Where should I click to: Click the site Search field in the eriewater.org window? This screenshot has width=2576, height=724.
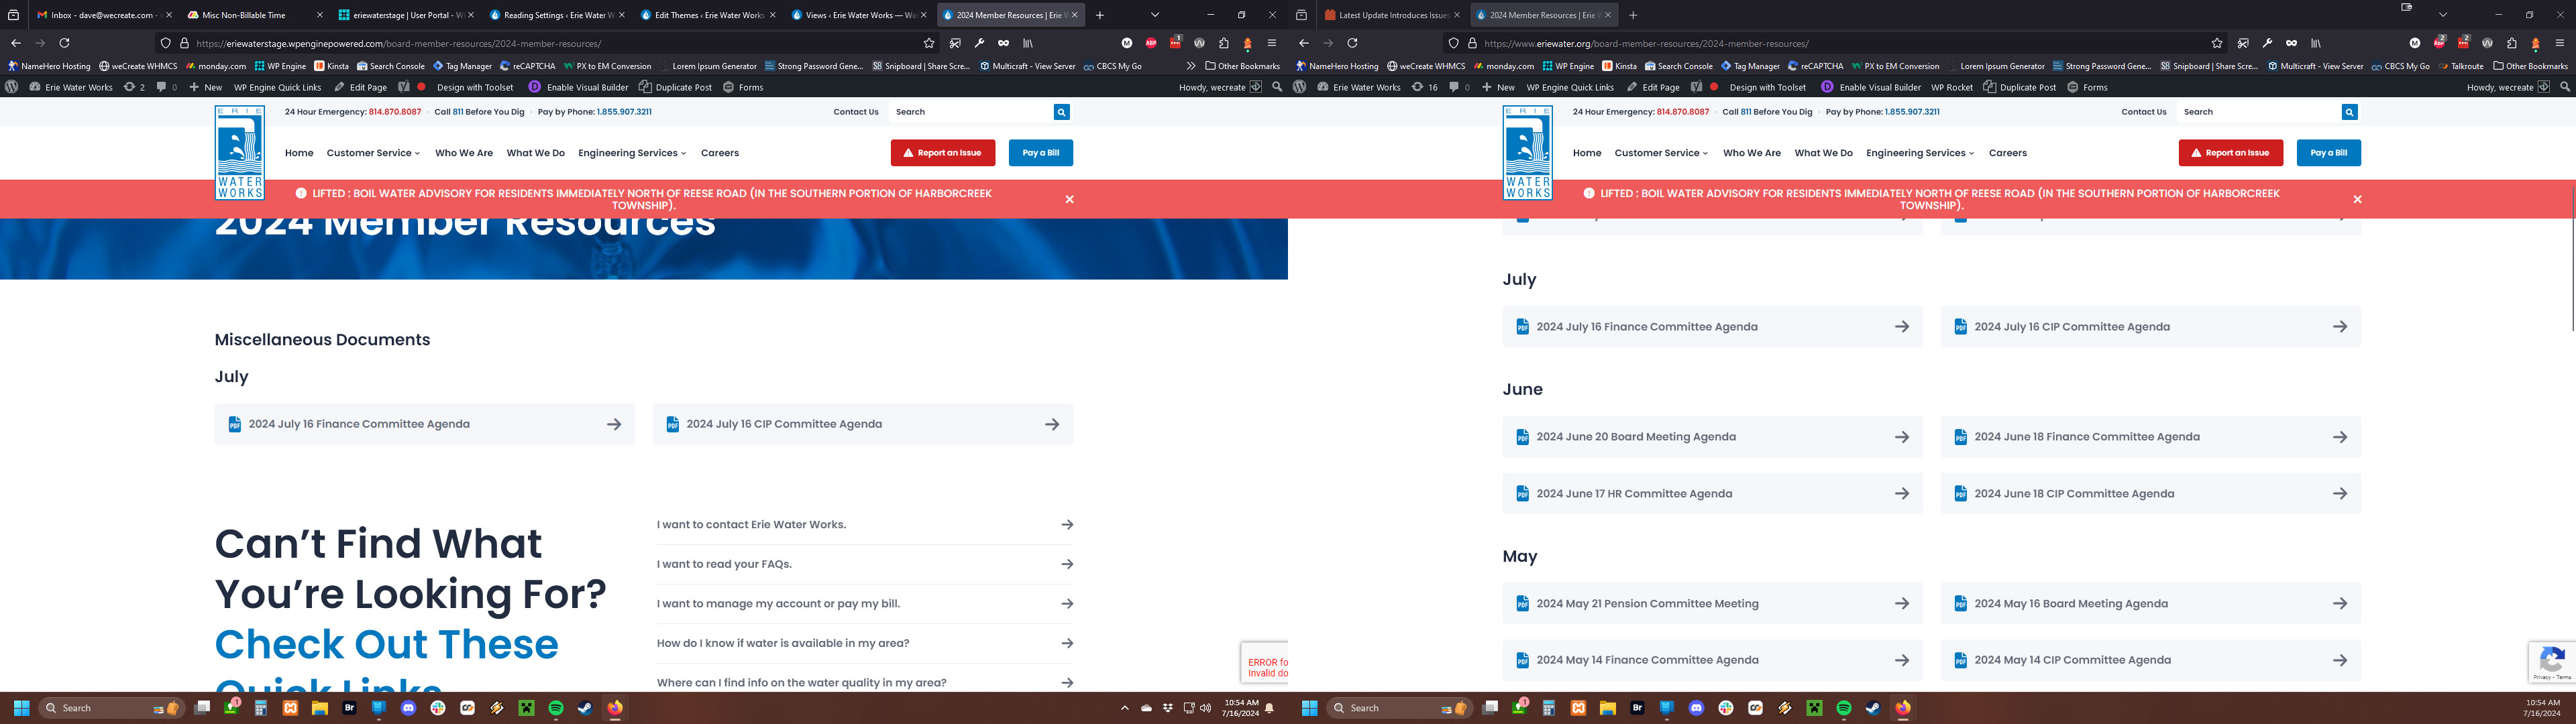click(x=2259, y=112)
